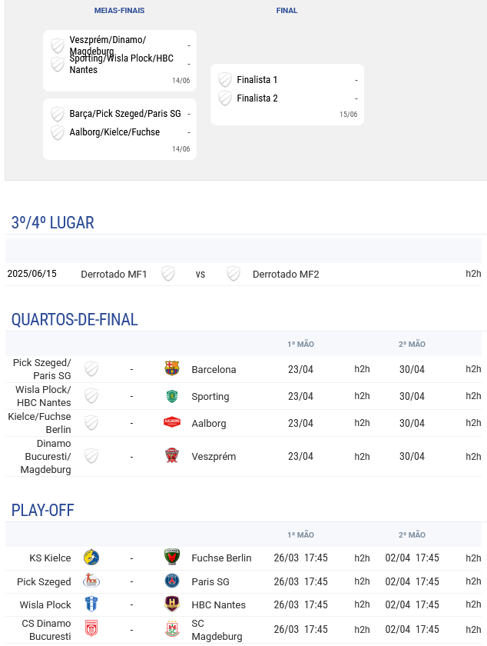Open first-leg h2h for Barcelona quarter-final
Screen dimensions: 487x646
pos(362,368)
